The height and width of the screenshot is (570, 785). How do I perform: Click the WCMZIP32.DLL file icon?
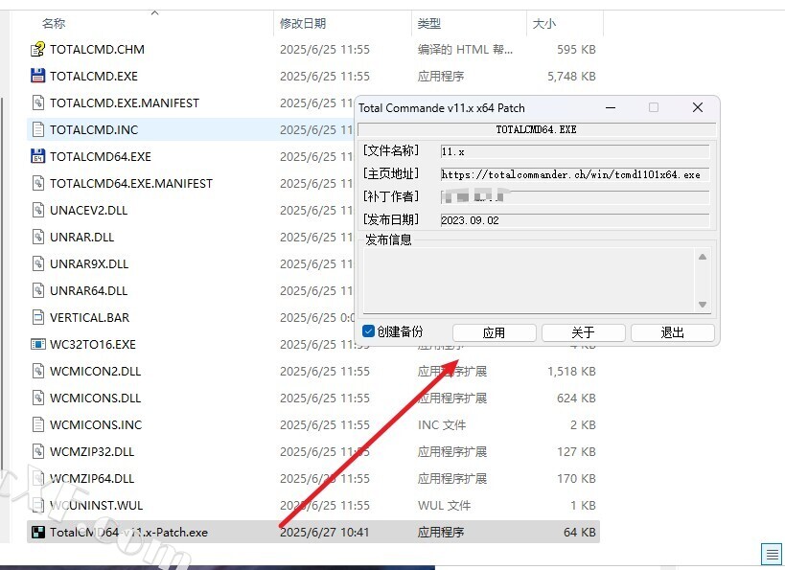point(38,451)
